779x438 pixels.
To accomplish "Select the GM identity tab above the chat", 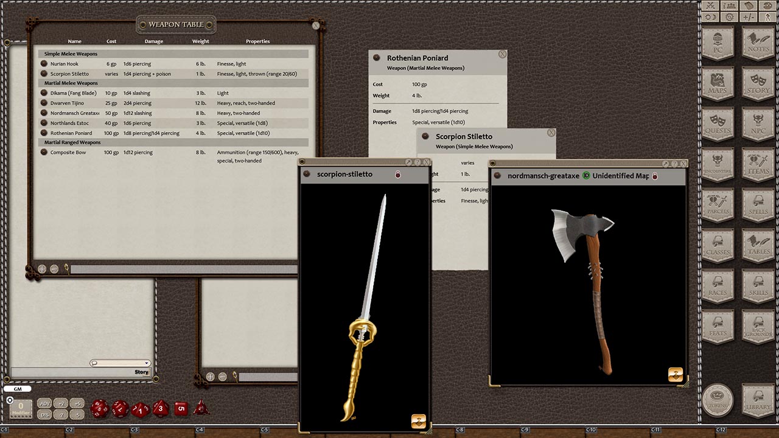I will (18, 389).
